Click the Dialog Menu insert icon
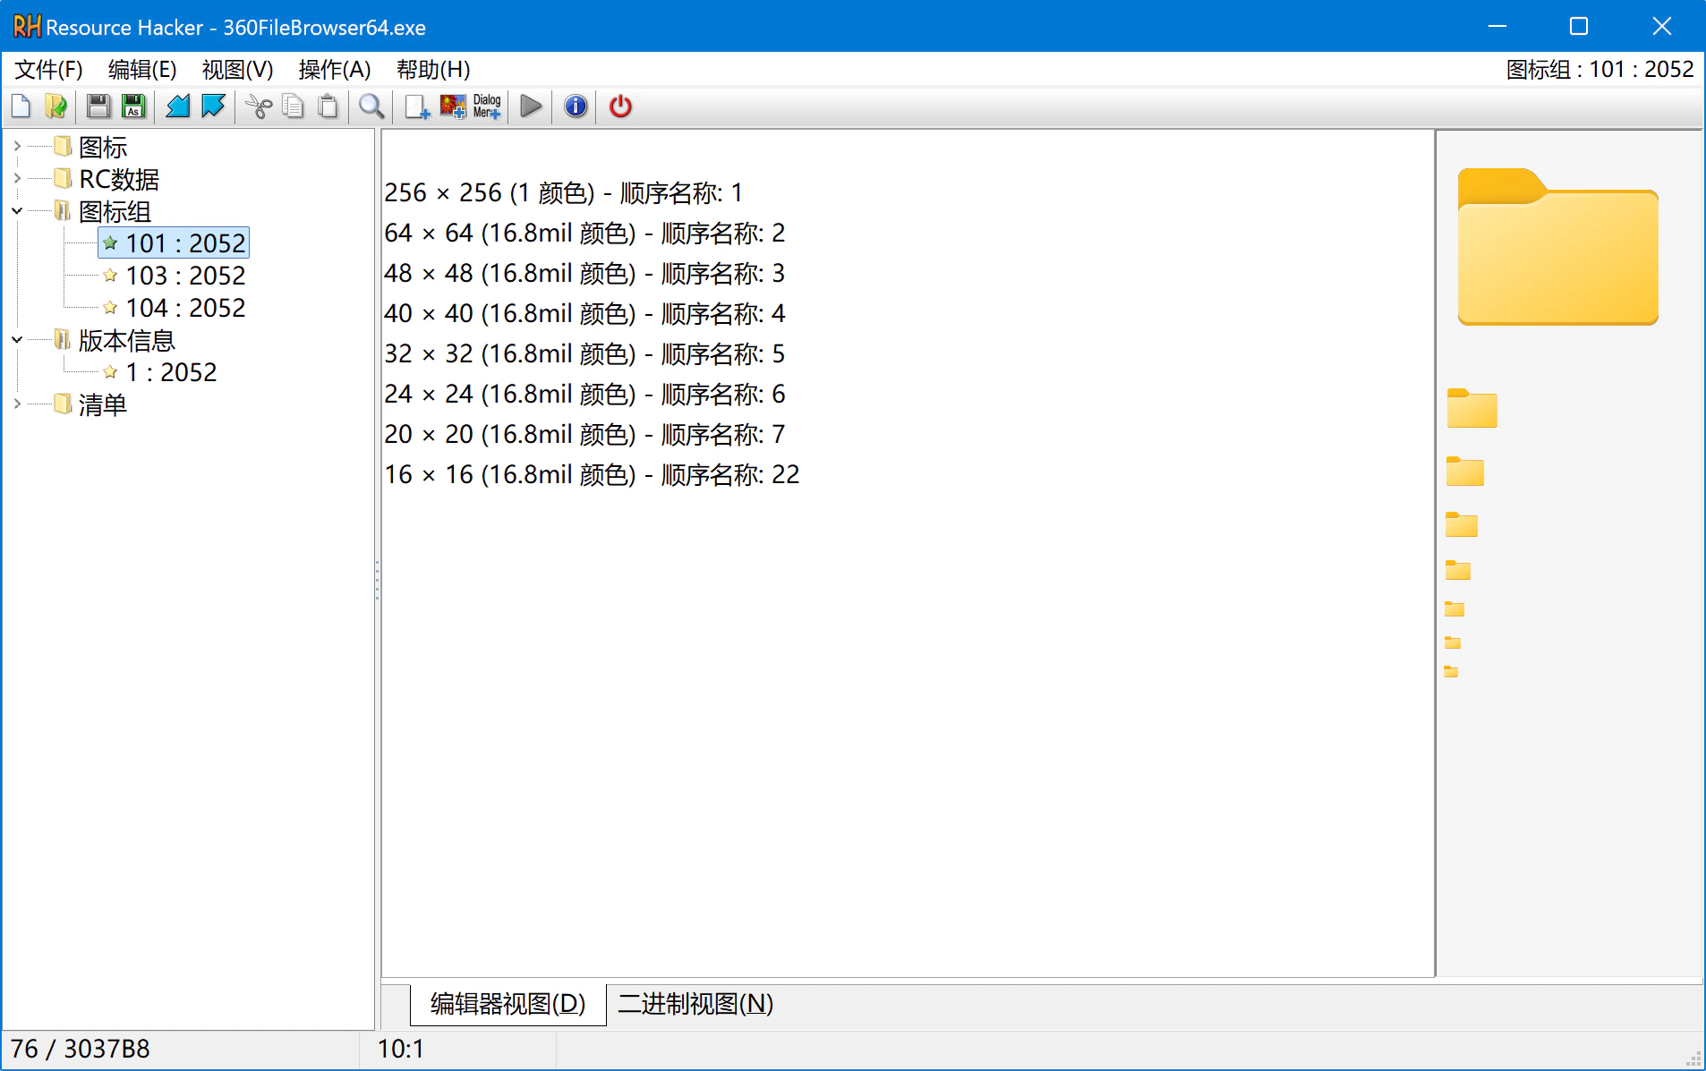Viewport: 1706px width, 1071px height. coord(487,106)
